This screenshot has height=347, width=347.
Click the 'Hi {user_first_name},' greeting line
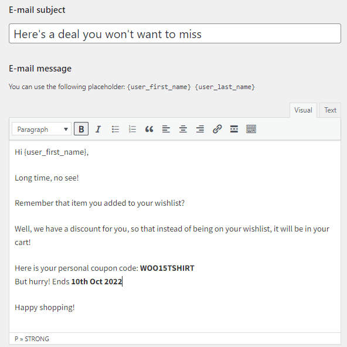pos(52,152)
